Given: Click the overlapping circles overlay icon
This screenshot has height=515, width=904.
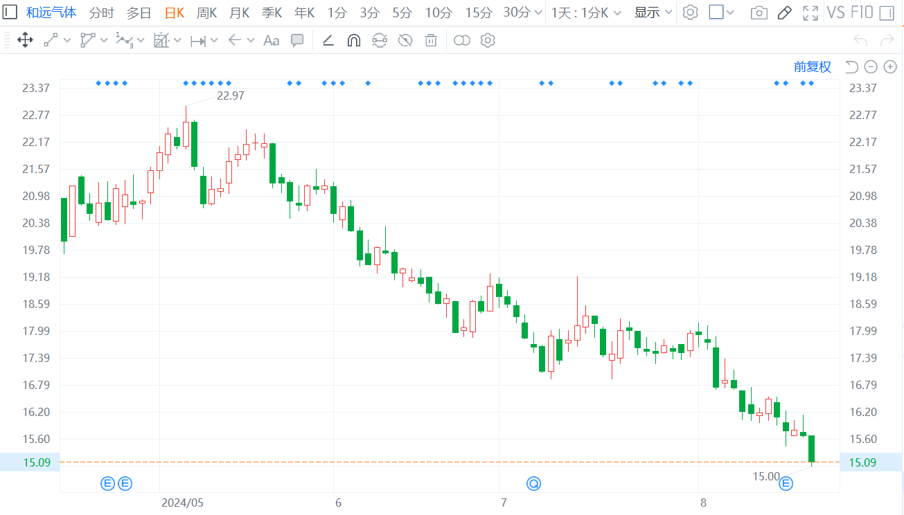Looking at the screenshot, I should 462,40.
